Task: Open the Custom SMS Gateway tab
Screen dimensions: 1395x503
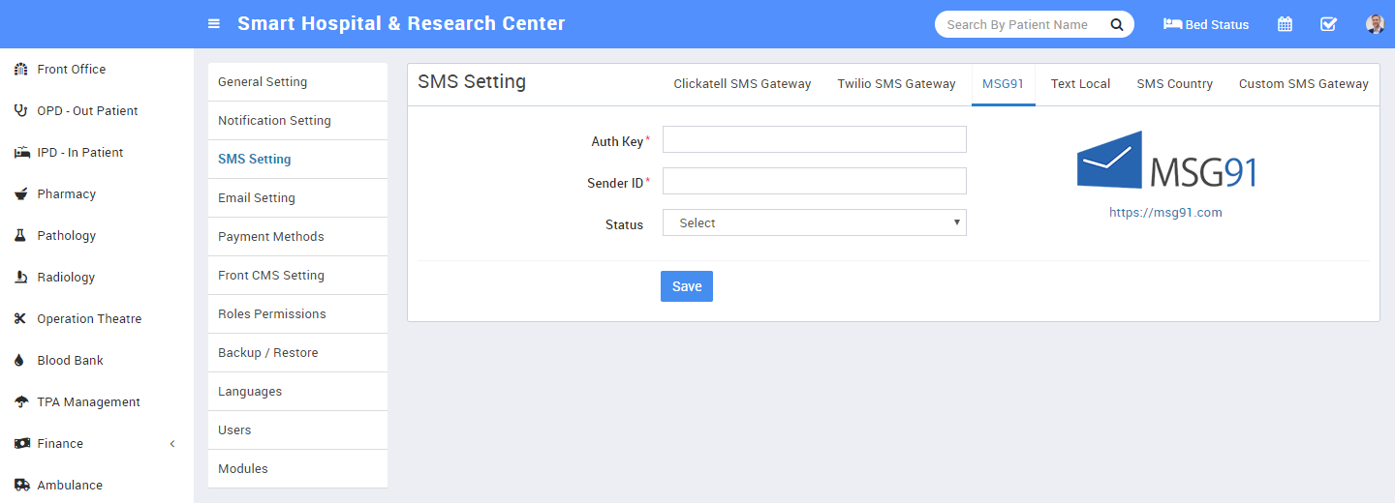Action: pyautogui.click(x=1303, y=84)
